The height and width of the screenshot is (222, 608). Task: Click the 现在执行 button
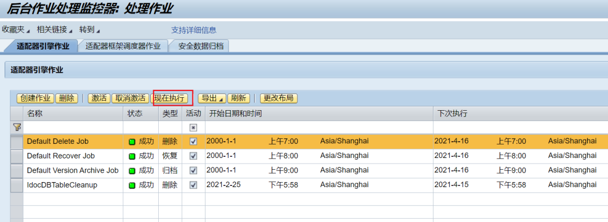169,98
